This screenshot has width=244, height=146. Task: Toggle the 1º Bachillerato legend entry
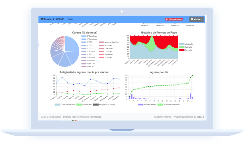89,39
